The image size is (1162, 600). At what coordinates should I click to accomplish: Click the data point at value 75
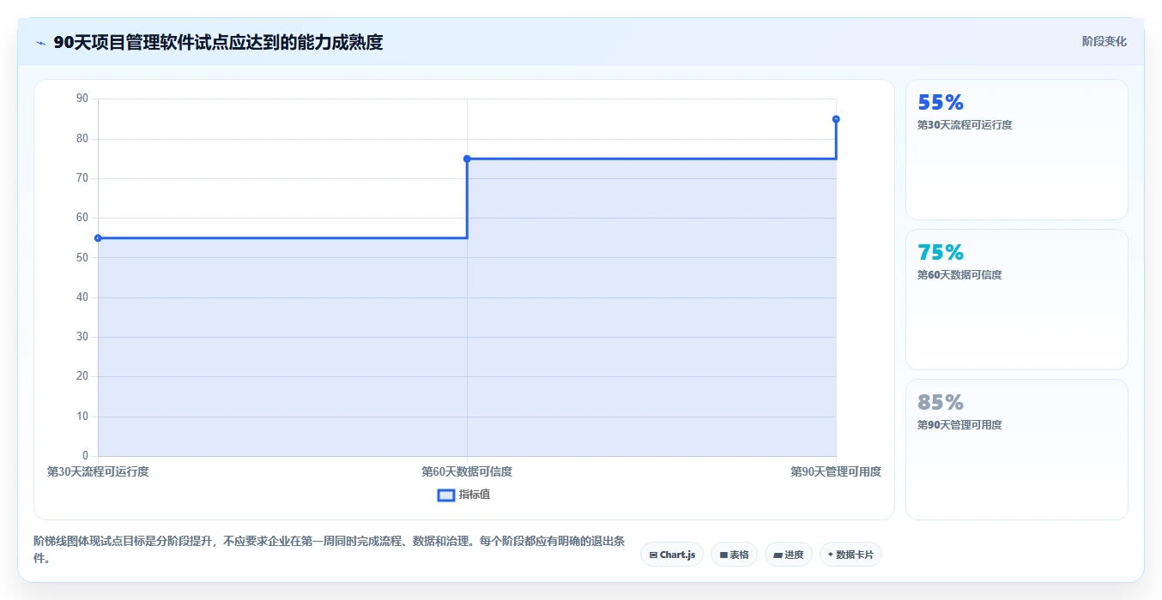(467, 159)
